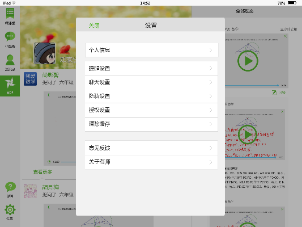Open the 胡月梅 user name link
Viewport: 302px width, 227px height.
click(50, 187)
